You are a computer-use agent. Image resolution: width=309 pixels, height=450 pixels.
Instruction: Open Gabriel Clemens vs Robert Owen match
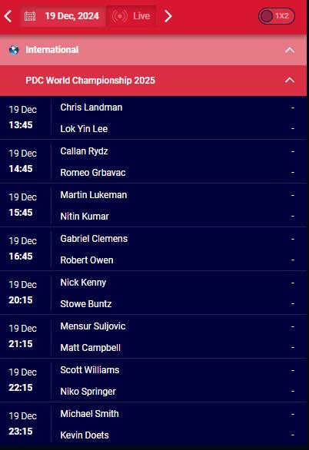[x=154, y=249]
